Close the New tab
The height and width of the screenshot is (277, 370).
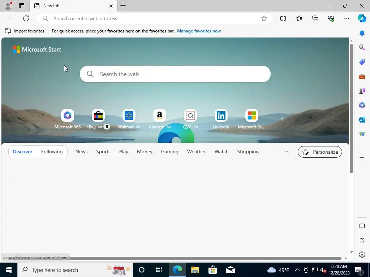click(111, 6)
